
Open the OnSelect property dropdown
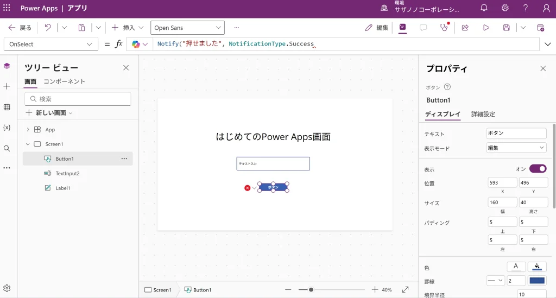(51, 44)
